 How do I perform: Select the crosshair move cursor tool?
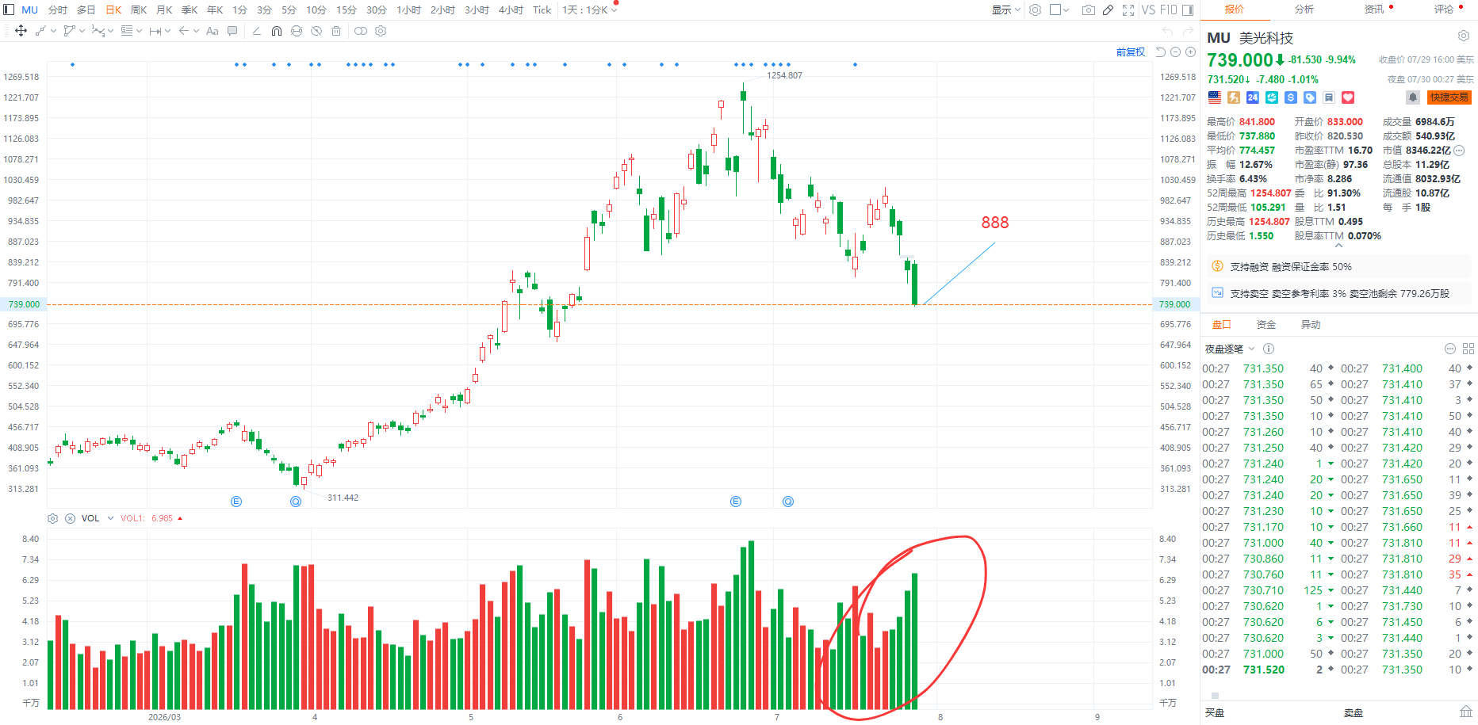pyautogui.click(x=21, y=31)
